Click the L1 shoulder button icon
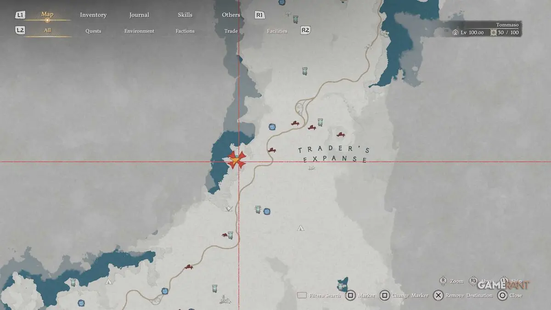 [20, 15]
